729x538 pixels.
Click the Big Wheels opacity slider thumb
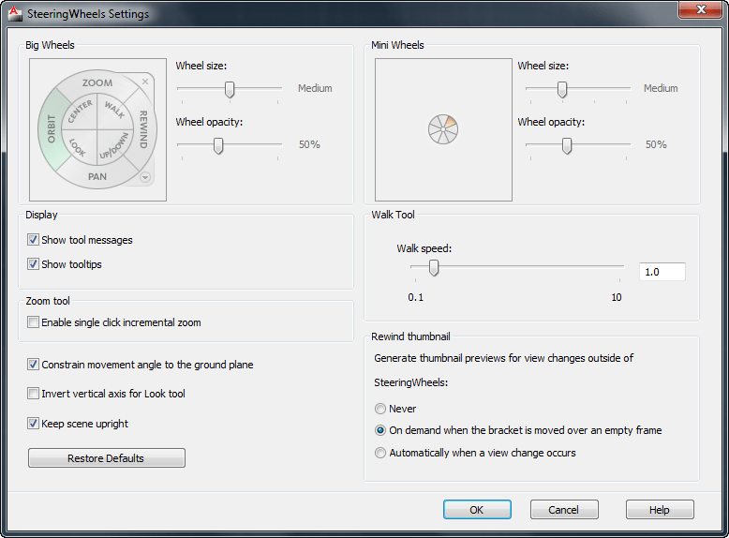click(x=218, y=146)
